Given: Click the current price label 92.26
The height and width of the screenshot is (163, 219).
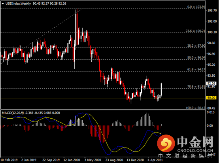Looking at the screenshot, I should tap(211, 83).
